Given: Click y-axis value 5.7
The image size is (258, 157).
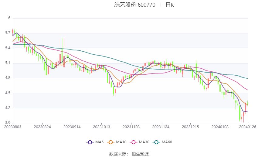Looking at the screenshot, I should [x=8, y=33].
